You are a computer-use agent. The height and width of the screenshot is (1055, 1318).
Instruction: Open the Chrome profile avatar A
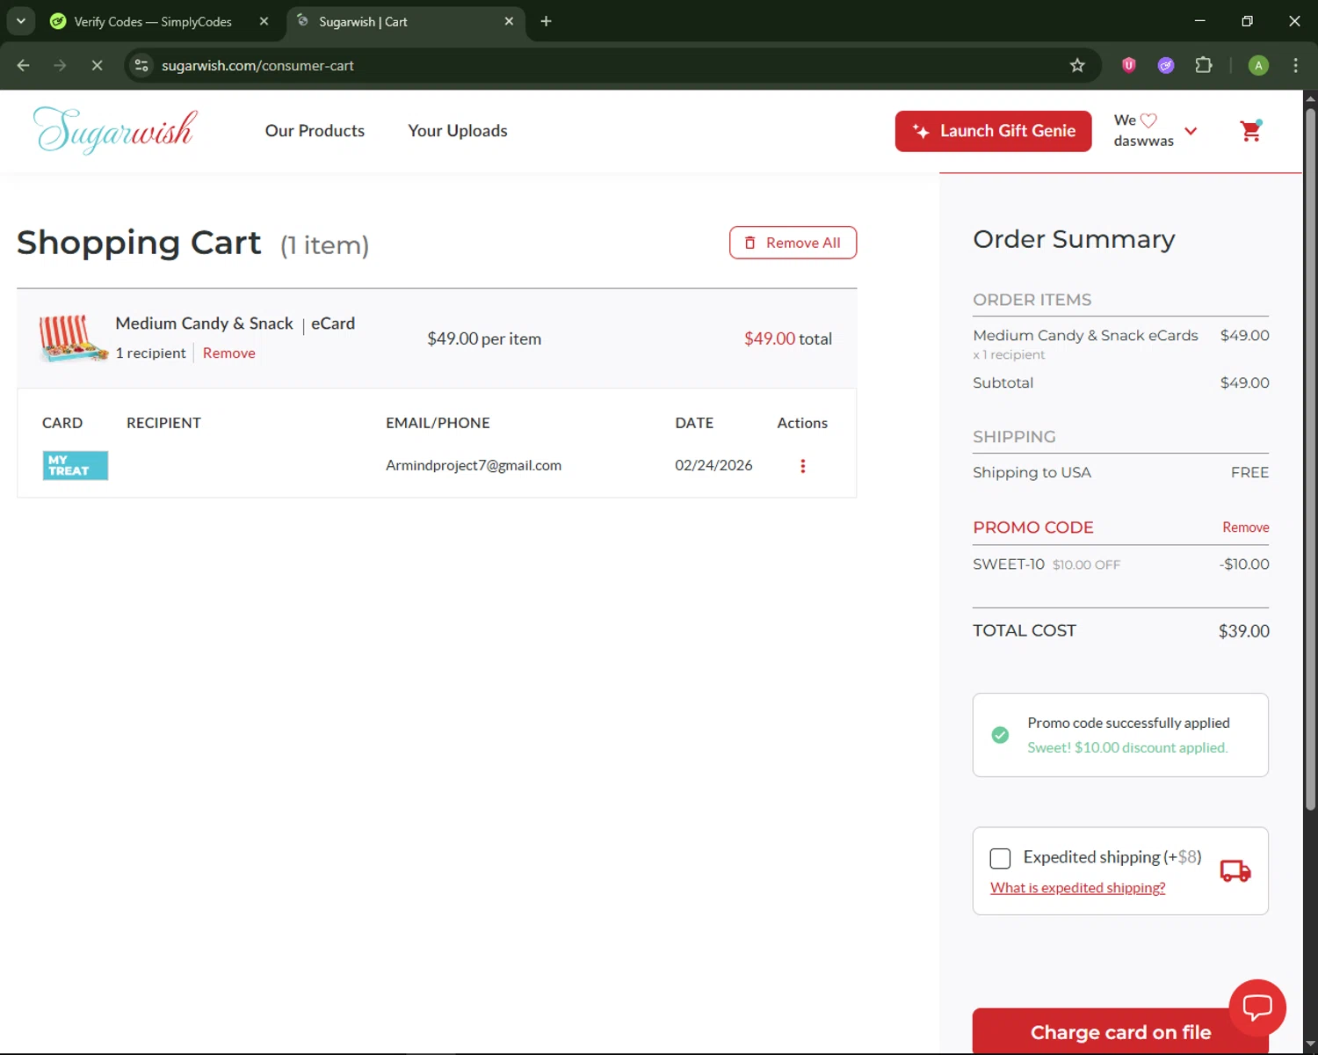coord(1258,65)
